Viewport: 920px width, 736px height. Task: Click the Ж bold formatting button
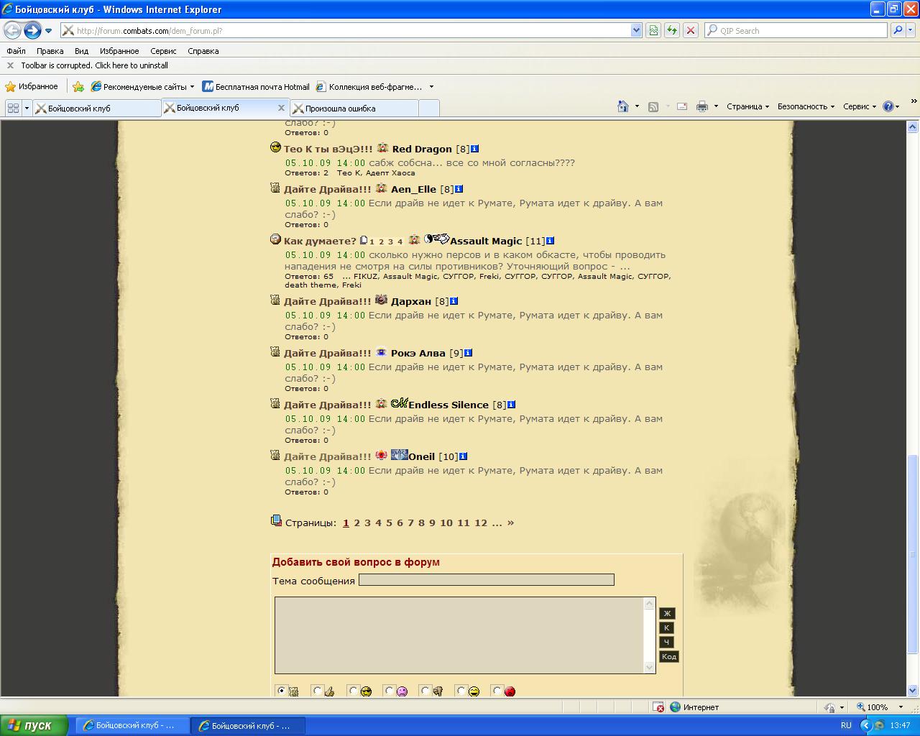(667, 613)
